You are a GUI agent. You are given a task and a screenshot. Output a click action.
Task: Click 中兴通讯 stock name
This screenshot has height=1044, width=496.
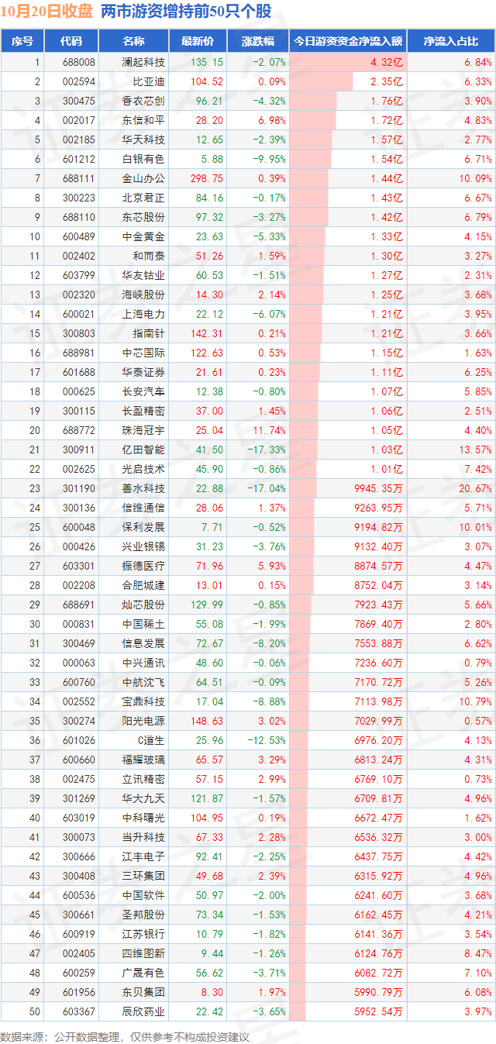click(143, 663)
